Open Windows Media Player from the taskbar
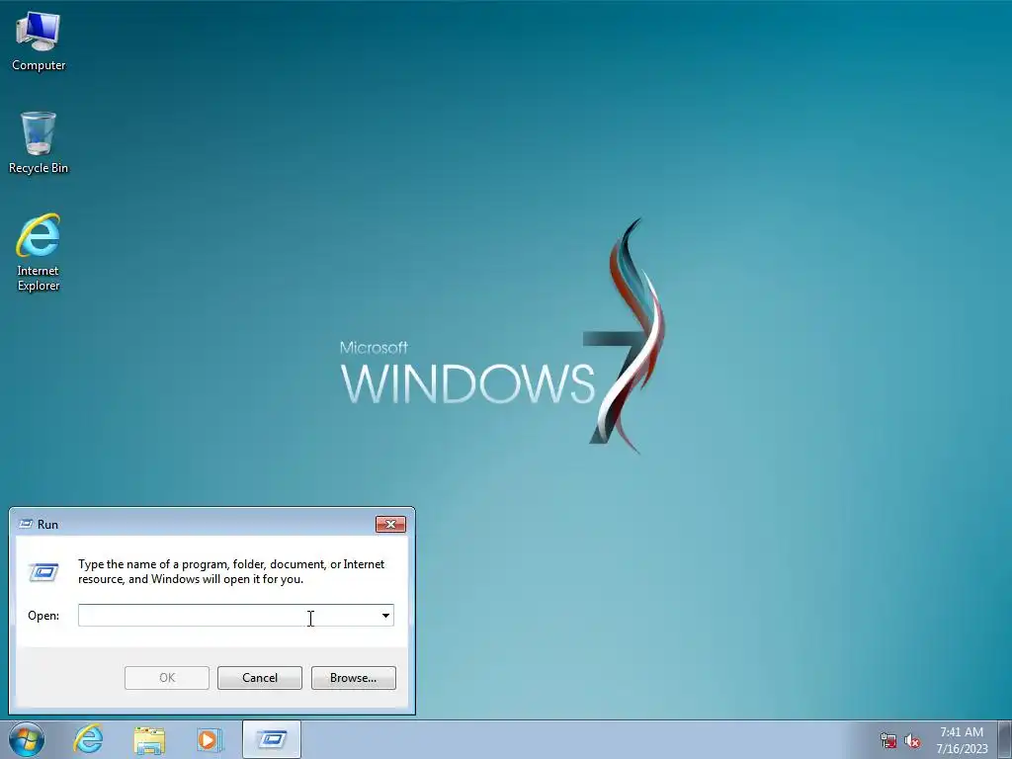Viewport: 1012px width, 759px height. click(x=210, y=739)
